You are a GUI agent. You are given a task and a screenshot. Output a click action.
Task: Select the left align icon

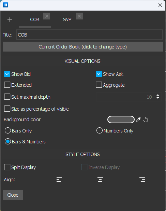coord(59,180)
